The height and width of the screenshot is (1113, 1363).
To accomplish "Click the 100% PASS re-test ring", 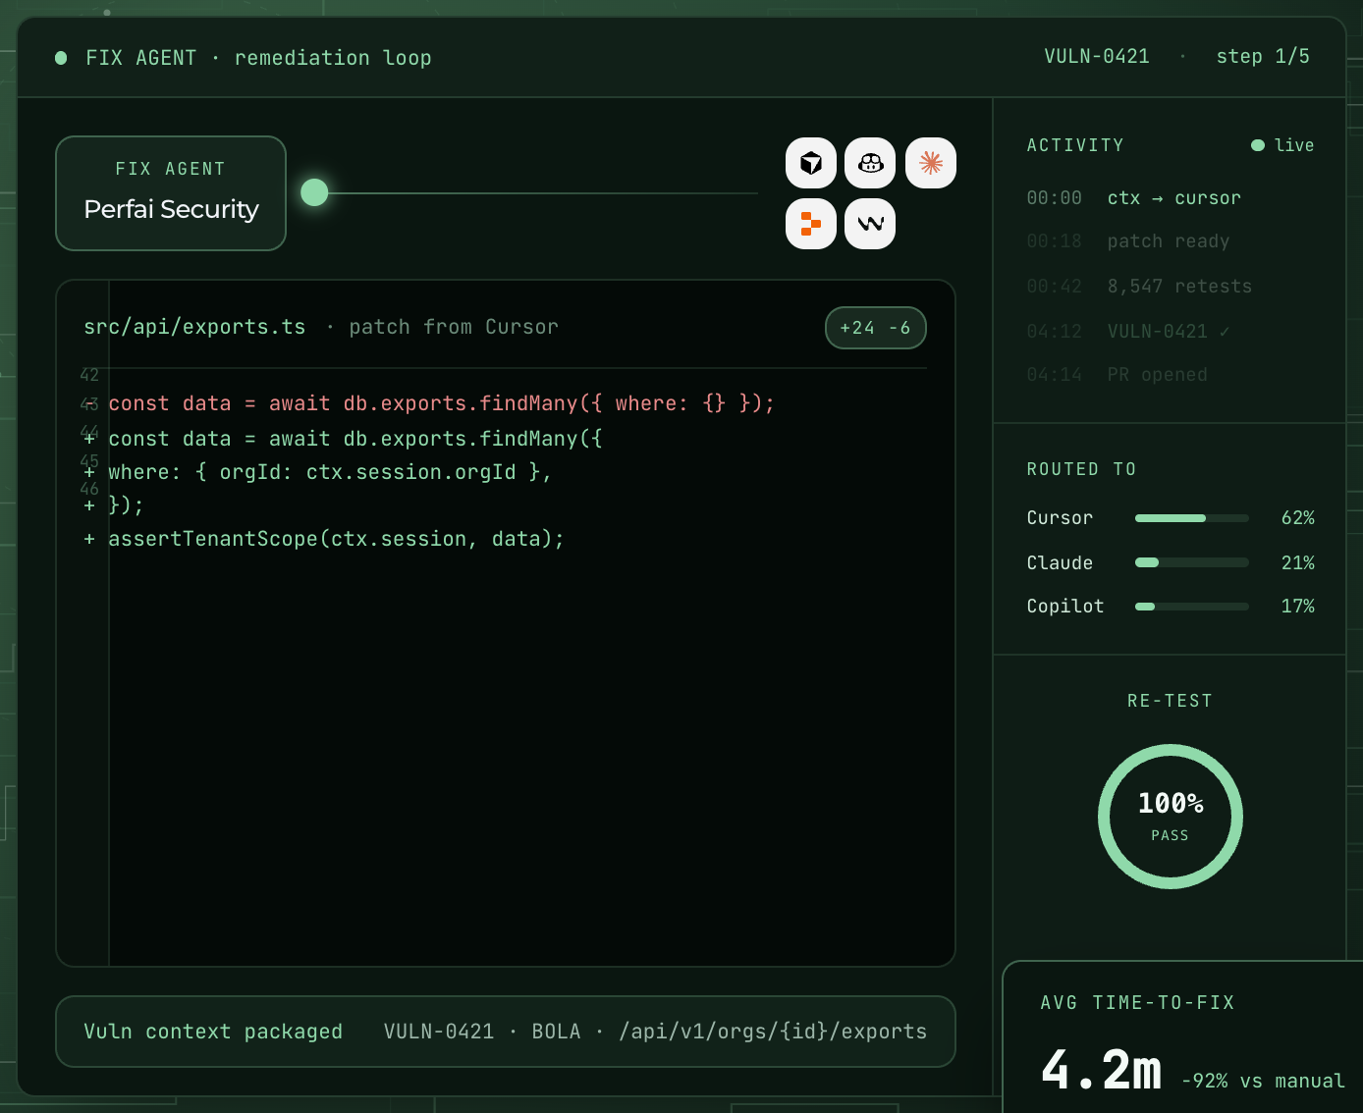I will [x=1171, y=817].
